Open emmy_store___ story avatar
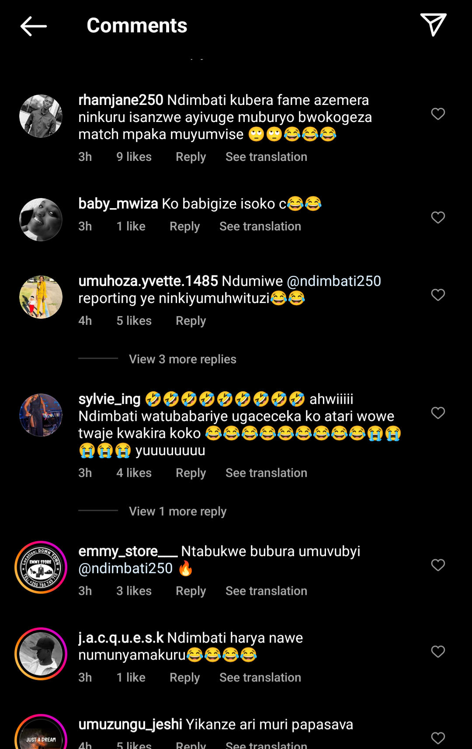The height and width of the screenshot is (749, 472). pos(41,568)
